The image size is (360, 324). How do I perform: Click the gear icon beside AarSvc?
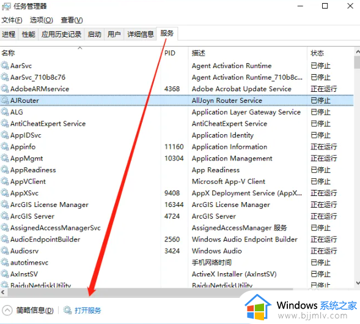pyautogui.click(x=5, y=66)
